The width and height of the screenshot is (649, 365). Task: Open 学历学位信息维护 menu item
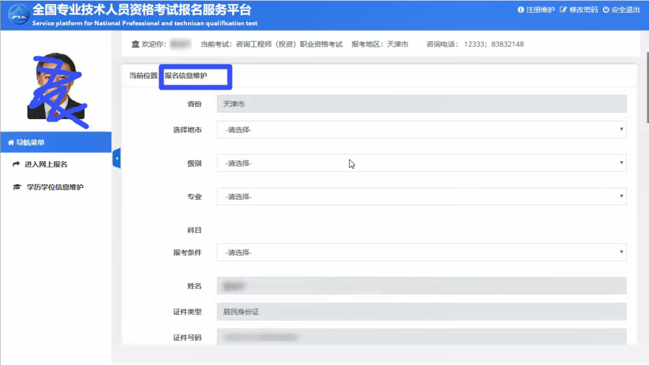click(x=55, y=187)
